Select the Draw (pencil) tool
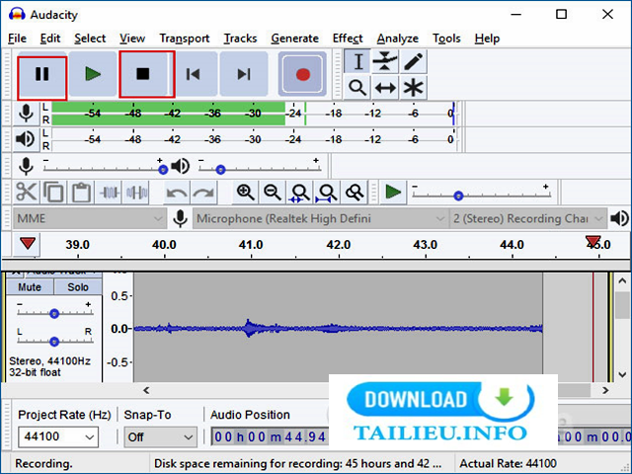Image resolution: width=632 pixels, height=474 pixels. coord(413,61)
